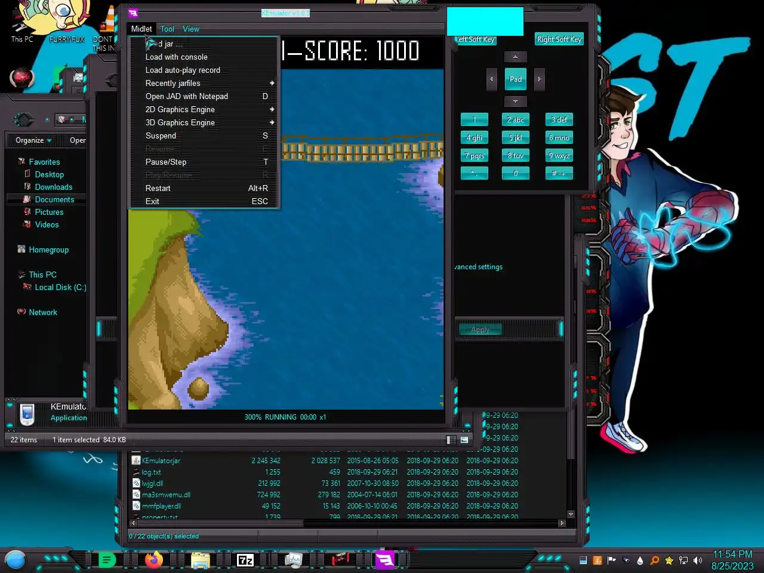Select Network in Explorer sidebar
Screen dimensions: 764x573
[x=43, y=312]
